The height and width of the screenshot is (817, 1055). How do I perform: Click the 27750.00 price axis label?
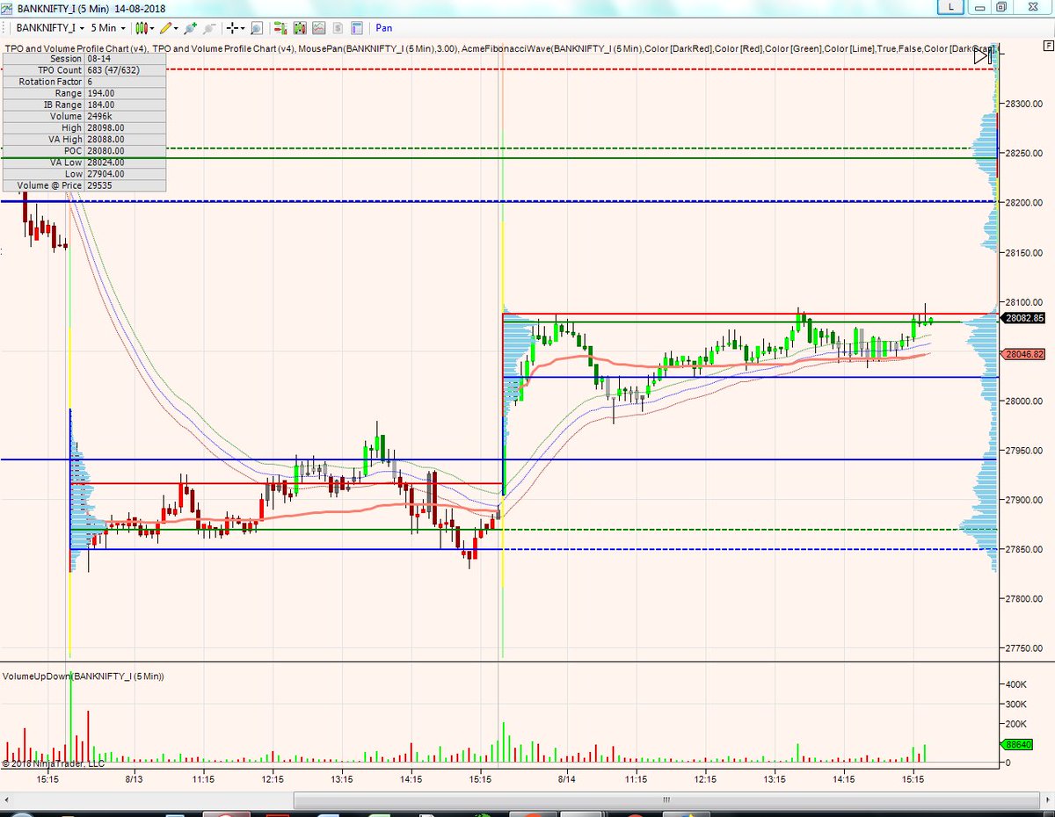coord(1022,648)
